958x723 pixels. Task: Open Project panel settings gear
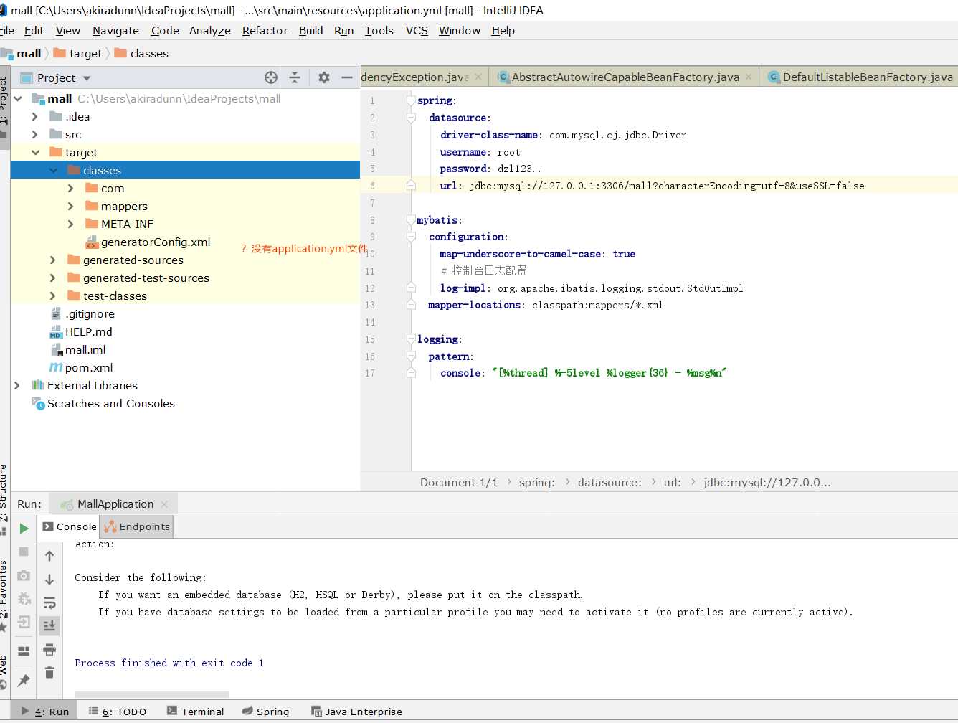324,77
